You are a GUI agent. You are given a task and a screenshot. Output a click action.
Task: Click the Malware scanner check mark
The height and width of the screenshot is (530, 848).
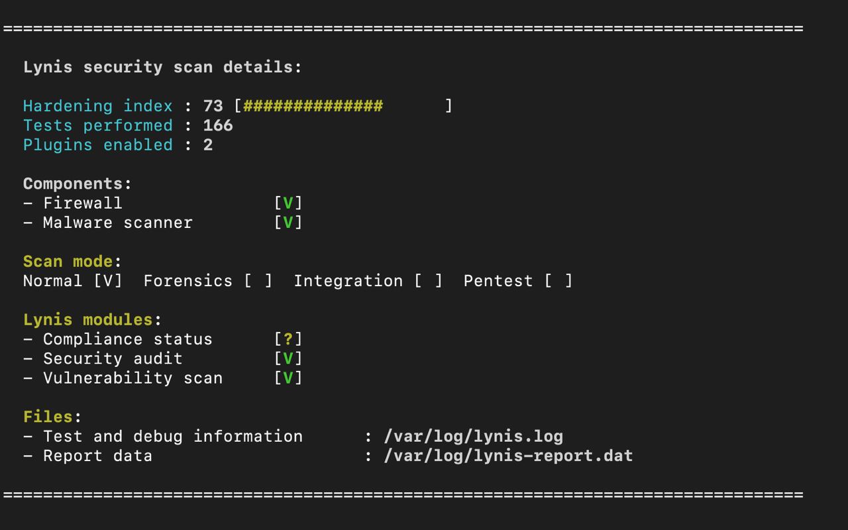click(288, 223)
